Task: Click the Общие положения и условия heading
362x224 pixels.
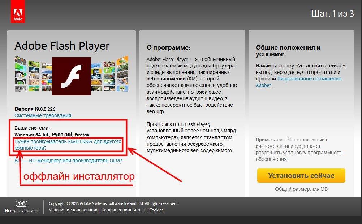Action: (288, 51)
